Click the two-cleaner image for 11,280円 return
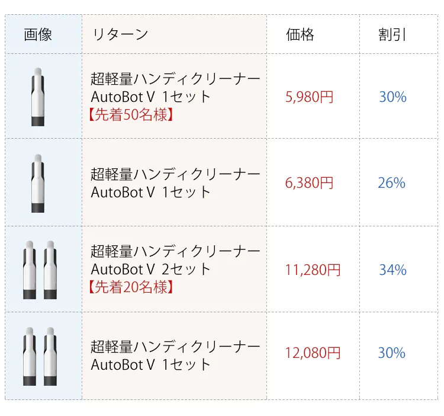The image size is (444, 416). [x=40, y=270]
